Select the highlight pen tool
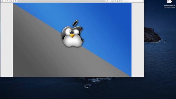This screenshot has width=176, height=99. tap(107, 1)
